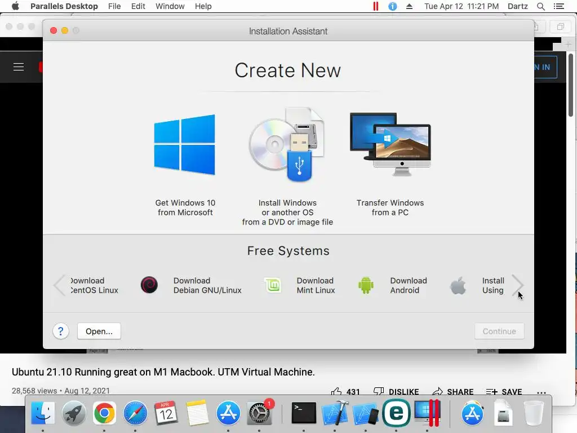Open Parallels Desktop icon in Dock

427,413
